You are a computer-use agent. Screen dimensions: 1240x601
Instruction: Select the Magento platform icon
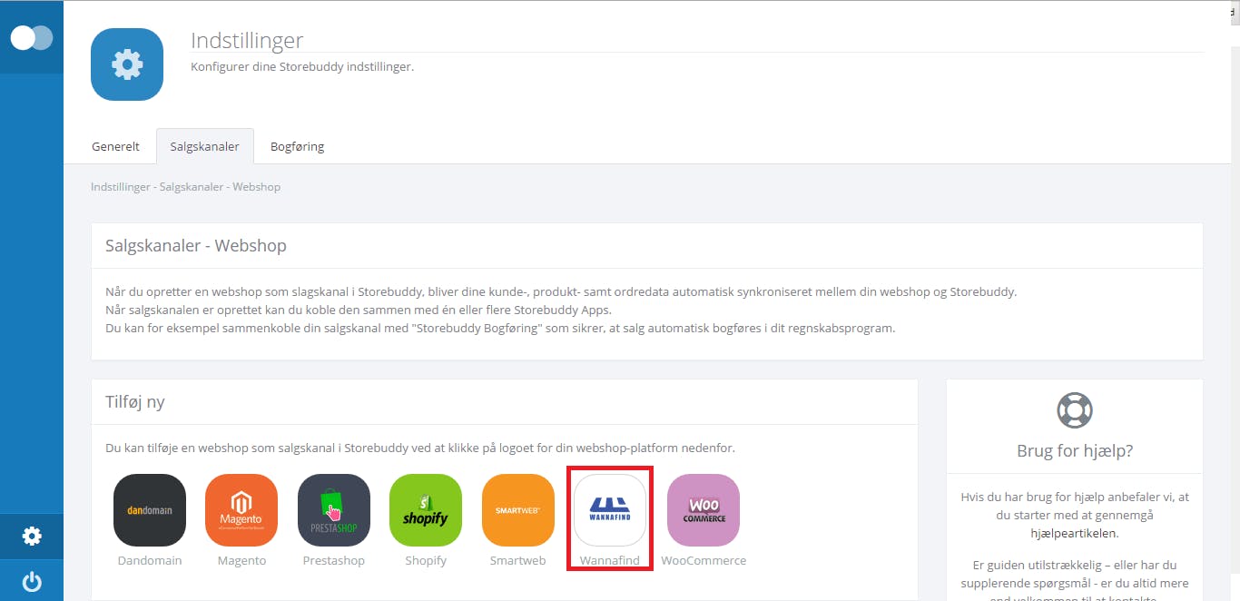pos(241,510)
